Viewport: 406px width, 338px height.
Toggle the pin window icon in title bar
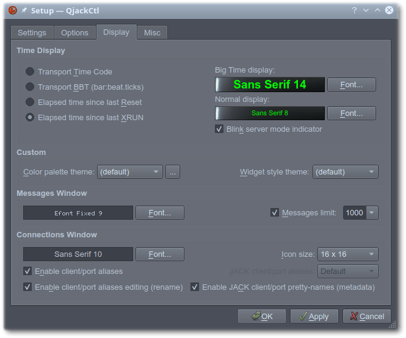click(x=24, y=10)
